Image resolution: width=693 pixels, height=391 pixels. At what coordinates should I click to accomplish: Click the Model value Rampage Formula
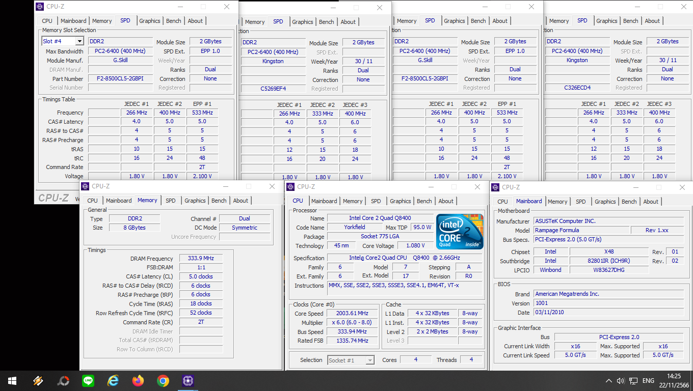[x=581, y=230]
